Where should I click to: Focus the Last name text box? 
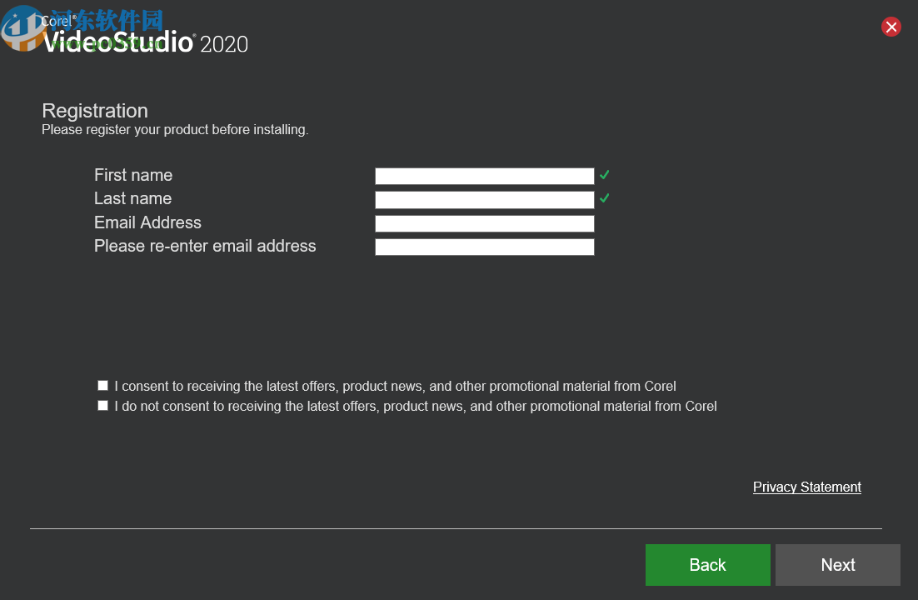pos(484,200)
